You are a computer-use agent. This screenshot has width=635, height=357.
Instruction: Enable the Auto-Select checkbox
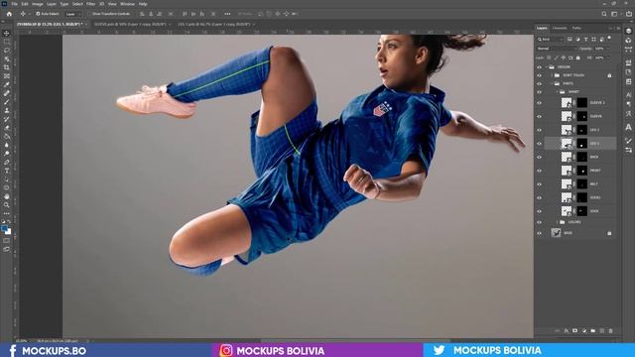click(x=38, y=14)
